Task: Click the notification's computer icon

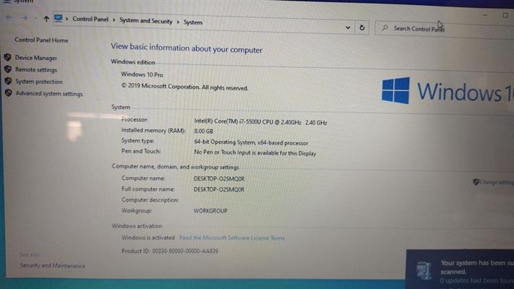Action: (424, 271)
